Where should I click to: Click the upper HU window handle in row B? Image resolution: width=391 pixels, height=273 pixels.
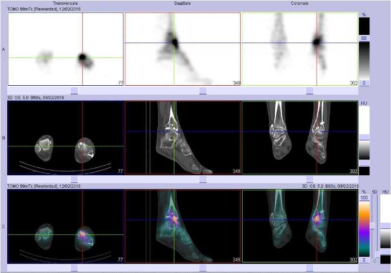click(364, 137)
